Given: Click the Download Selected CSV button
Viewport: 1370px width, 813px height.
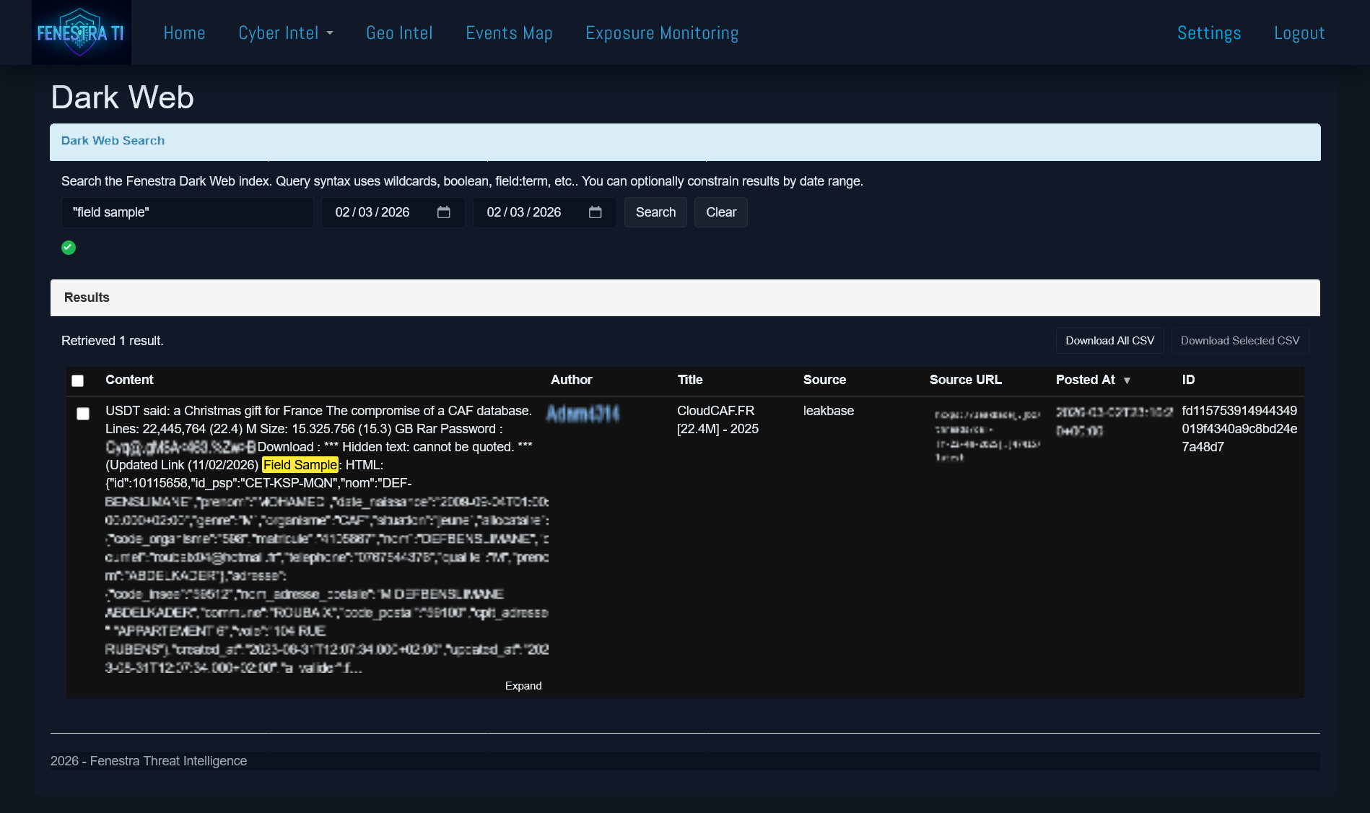Looking at the screenshot, I should (1240, 341).
